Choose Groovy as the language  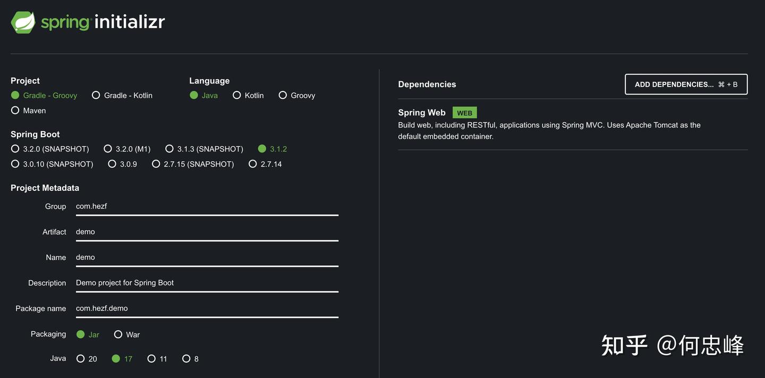coord(297,95)
